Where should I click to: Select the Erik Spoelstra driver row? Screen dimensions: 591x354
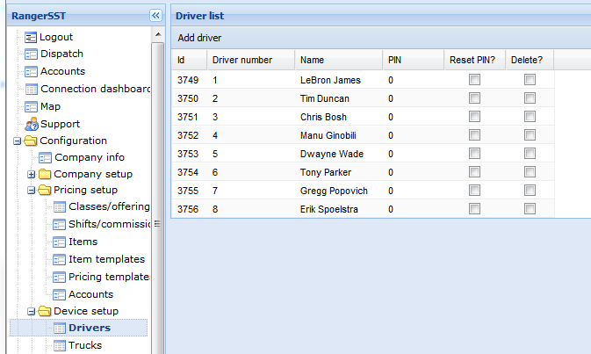(328, 209)
